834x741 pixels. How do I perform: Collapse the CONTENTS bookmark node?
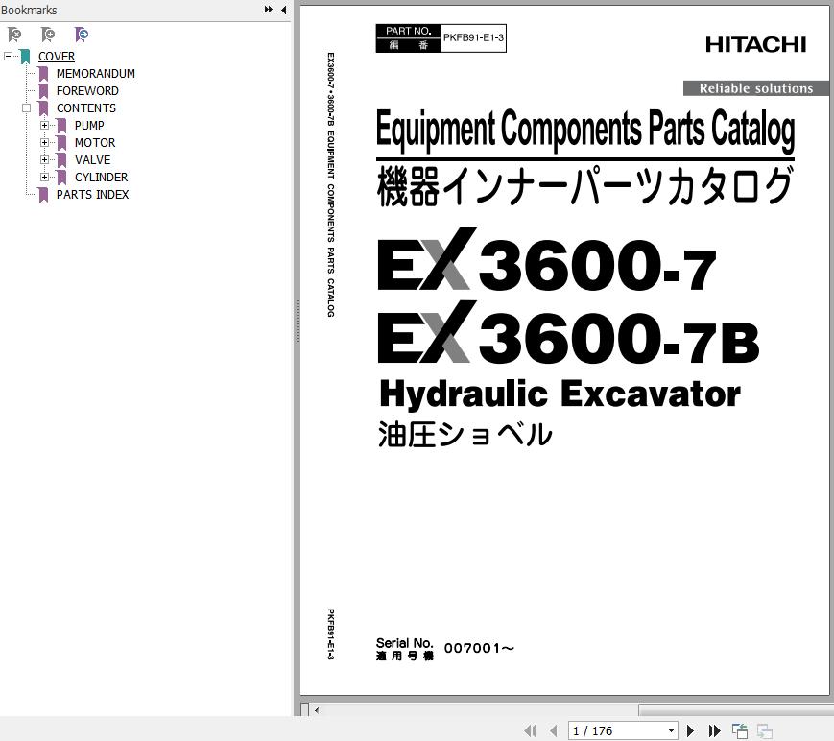coord(26,108)
